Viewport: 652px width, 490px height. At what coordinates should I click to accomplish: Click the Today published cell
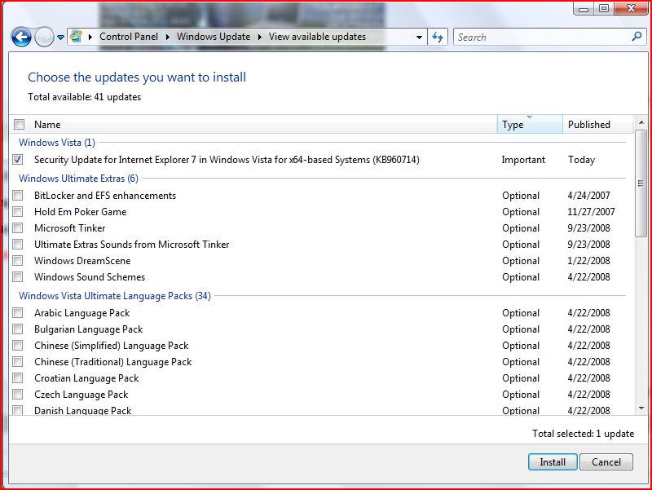pyautogui.click(x=581, y=160)
